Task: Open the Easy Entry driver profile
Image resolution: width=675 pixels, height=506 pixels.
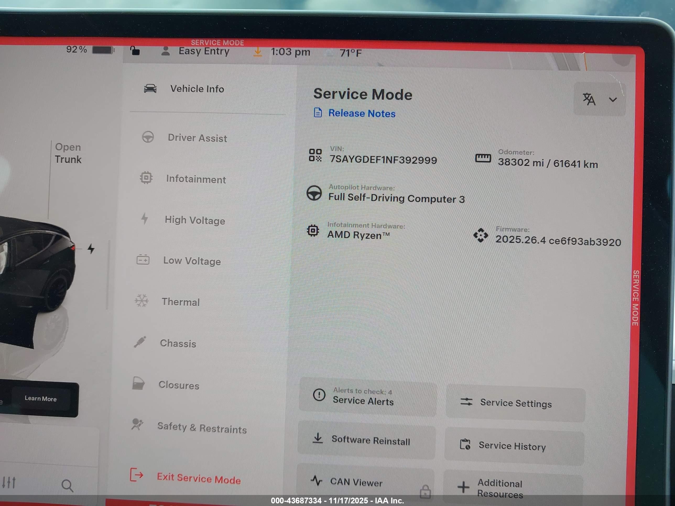Action: pos(195,51)
